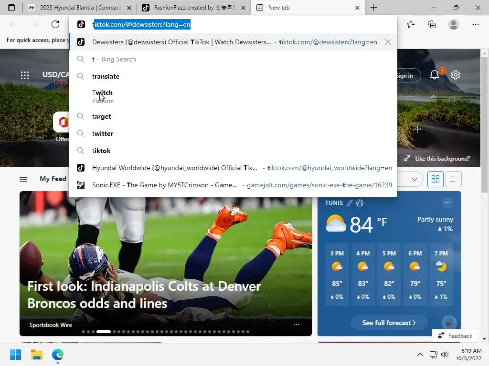The height and width of the screenshot is (366, 489).
Task: Click the address bar URL text
Action: pos(141,24)
